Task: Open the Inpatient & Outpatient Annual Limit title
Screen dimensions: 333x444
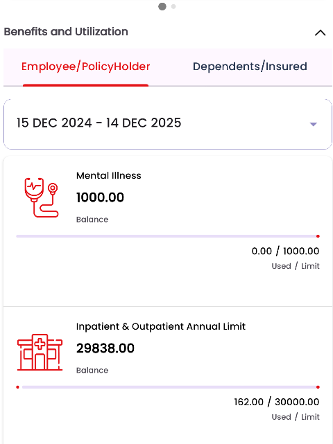Action: [160, 326]
